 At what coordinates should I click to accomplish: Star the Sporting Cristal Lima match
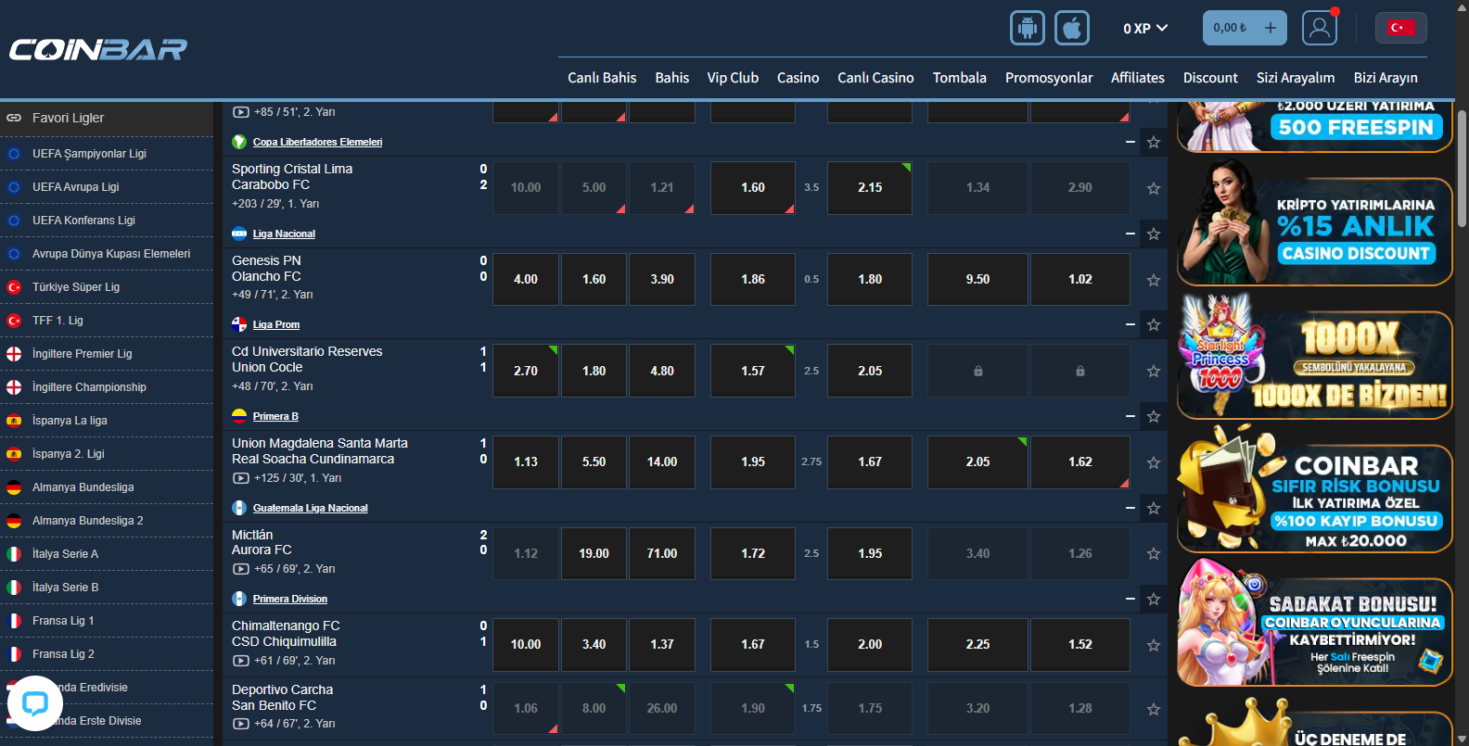click(1154, 188)
